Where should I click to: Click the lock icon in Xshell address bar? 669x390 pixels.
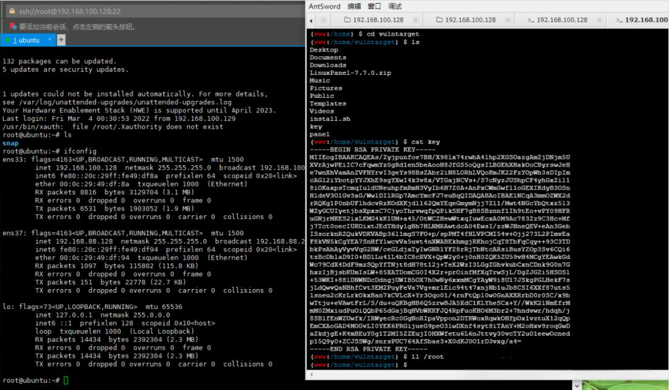(12, 11)
